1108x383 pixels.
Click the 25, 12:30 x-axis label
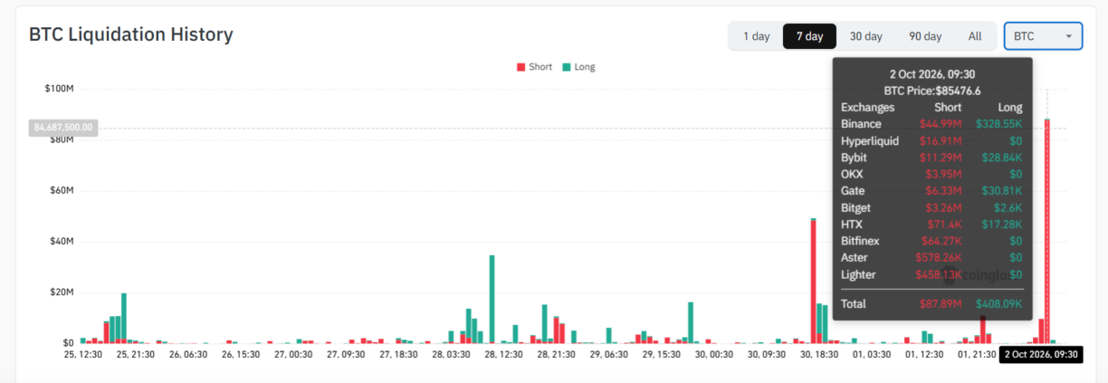pos(81,355)
